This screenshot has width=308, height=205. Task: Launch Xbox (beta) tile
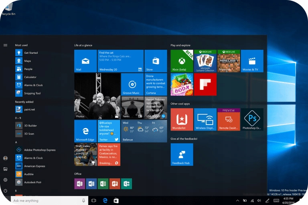coord(182,61)
